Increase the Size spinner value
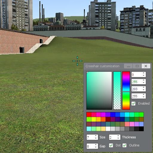The image size is (153, 153). click(x=96, y=136)
